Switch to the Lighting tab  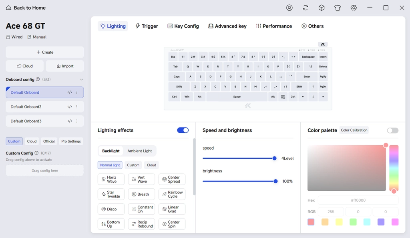tap(113, 26)
